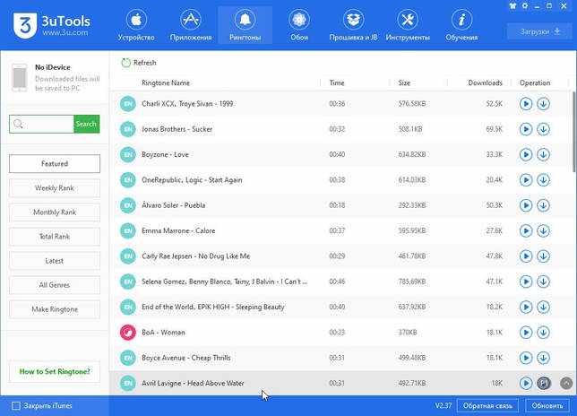Click the 3uTools logo

pos(52,25)
